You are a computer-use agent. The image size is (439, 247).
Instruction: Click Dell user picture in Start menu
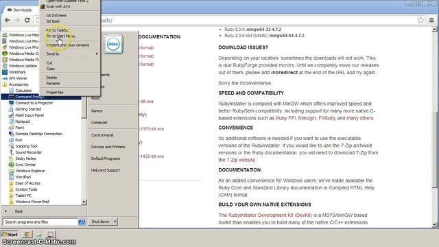point(113,44)
